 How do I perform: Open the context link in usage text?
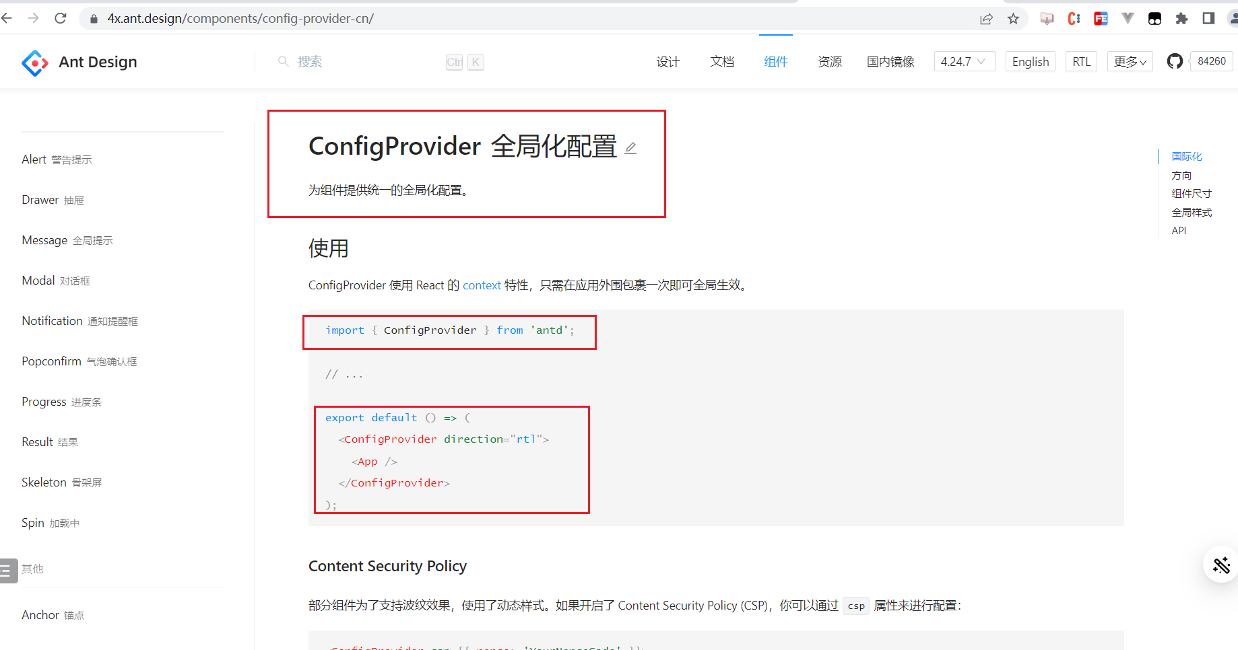pos(482,285)
